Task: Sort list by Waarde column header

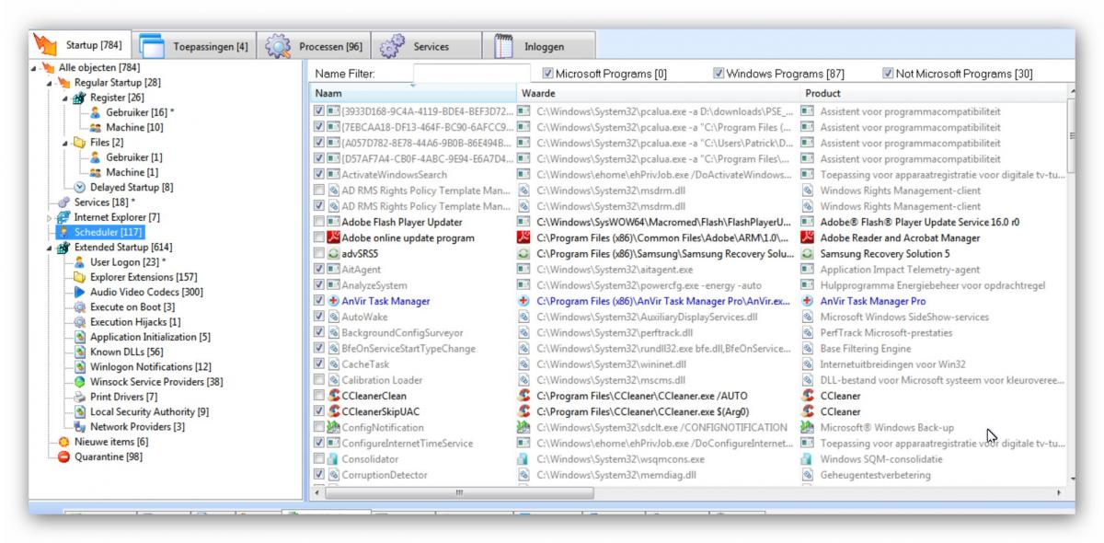Action: click(659, 93)
